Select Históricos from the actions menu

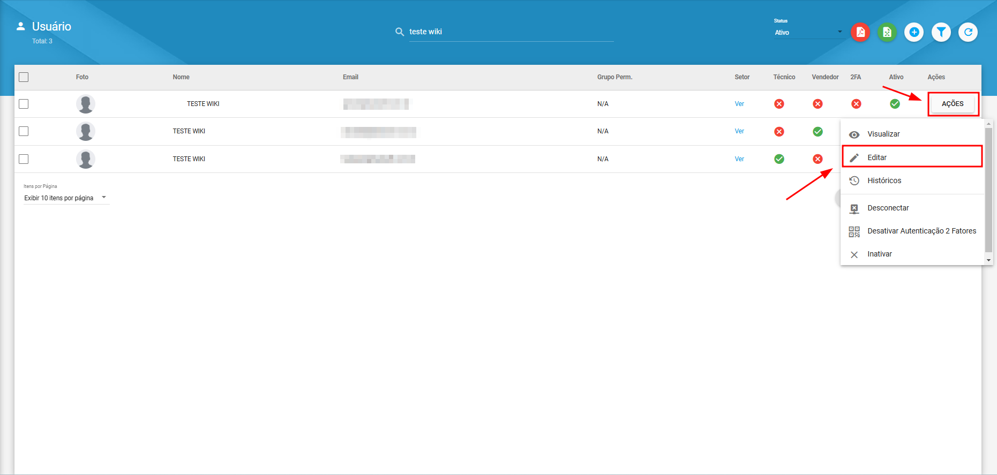[x=912, y=180]
